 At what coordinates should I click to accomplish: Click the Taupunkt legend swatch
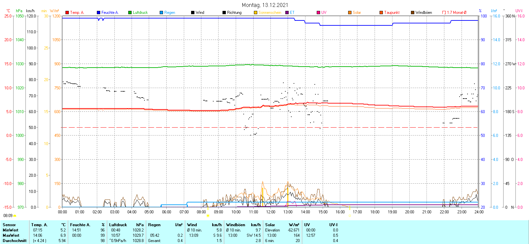click(x=381, y=13)
